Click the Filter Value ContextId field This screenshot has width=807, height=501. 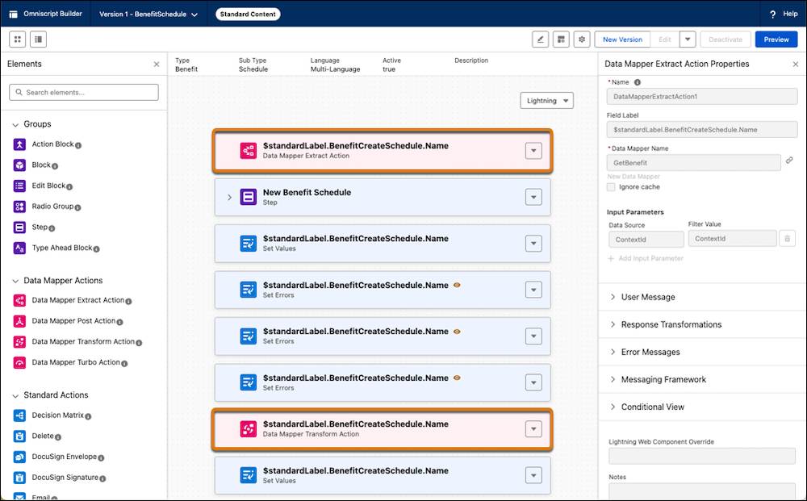pos(733,239)
